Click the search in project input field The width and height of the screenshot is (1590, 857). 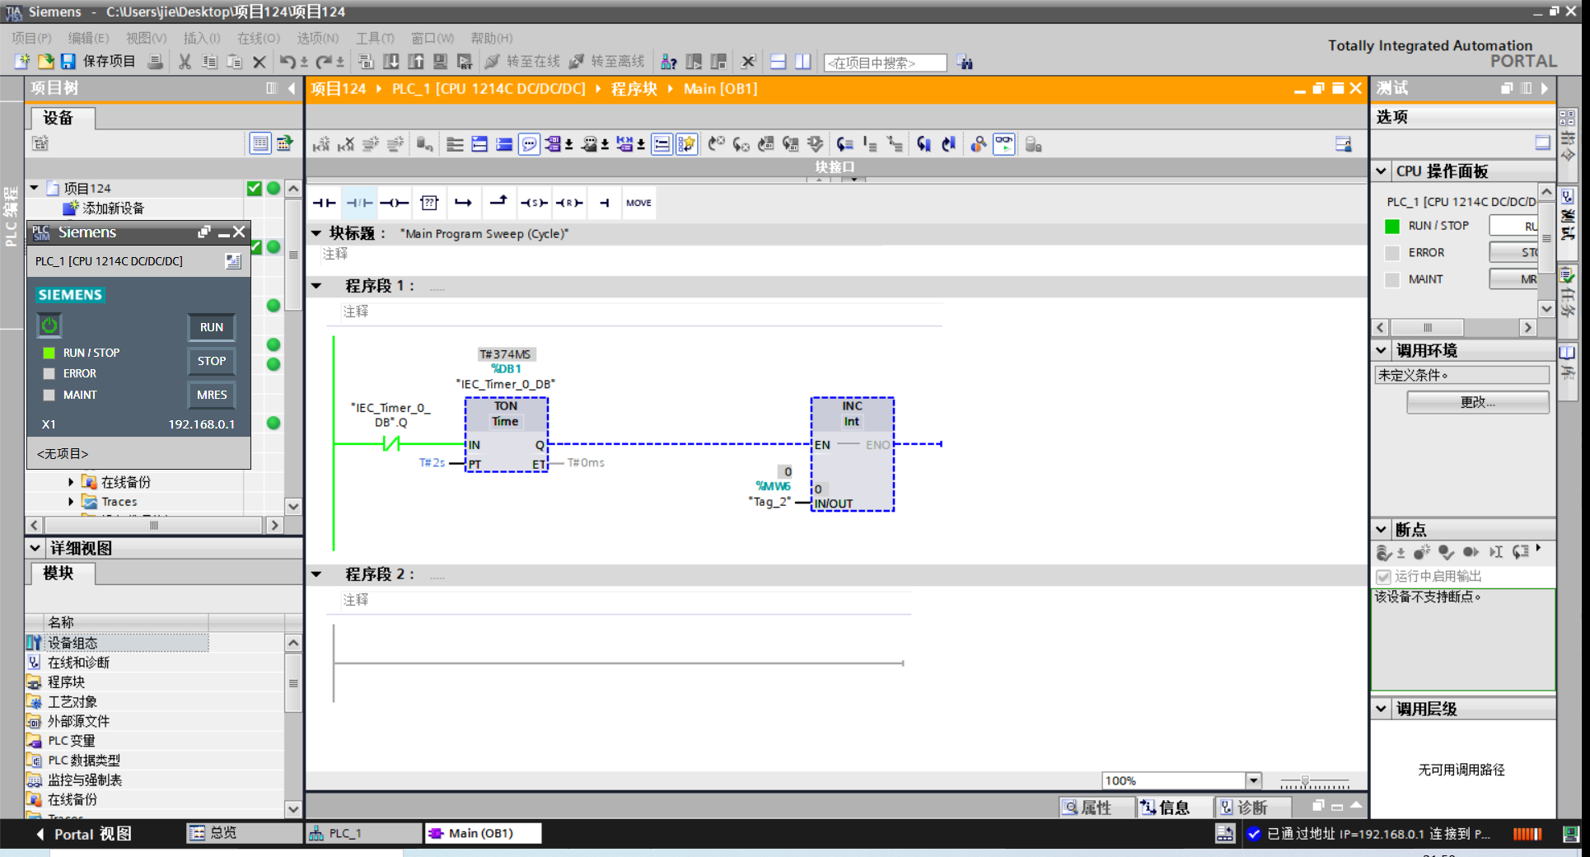[x=884, y=63]
